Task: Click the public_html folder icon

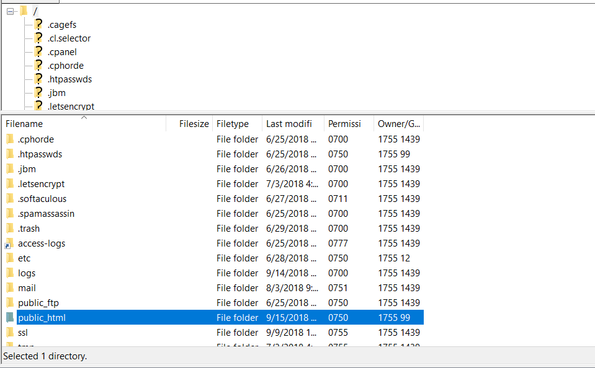Action: coord(9,318)
